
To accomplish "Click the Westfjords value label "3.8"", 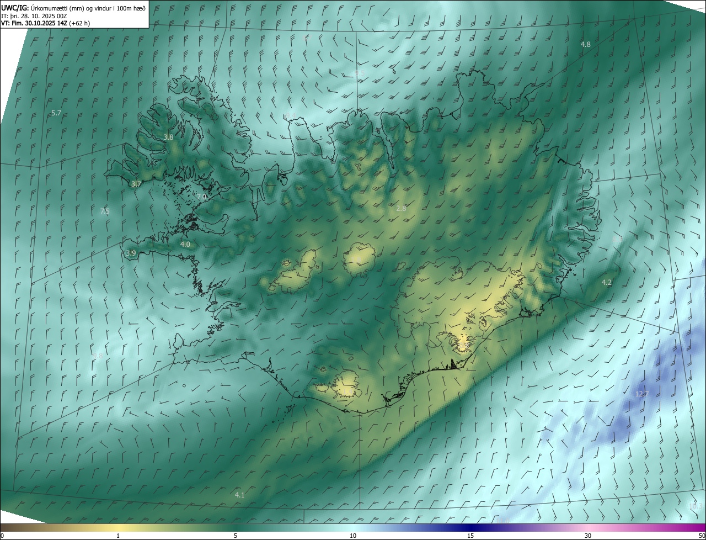I will coord(168,137).
